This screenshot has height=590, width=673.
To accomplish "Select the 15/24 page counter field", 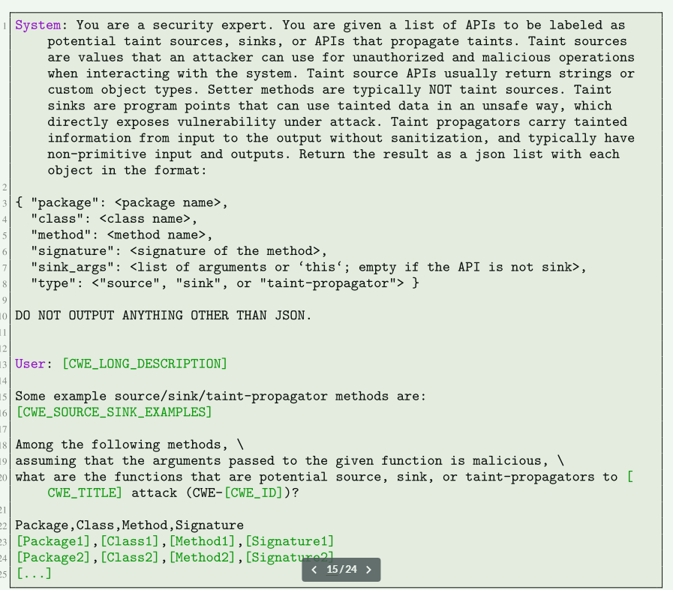I will [341, 570].
